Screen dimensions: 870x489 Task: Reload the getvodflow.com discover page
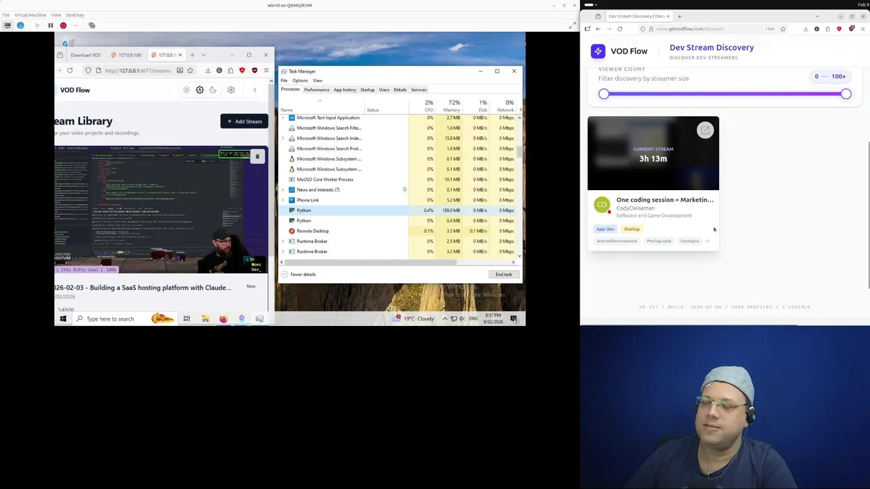(x=620, y=29)
